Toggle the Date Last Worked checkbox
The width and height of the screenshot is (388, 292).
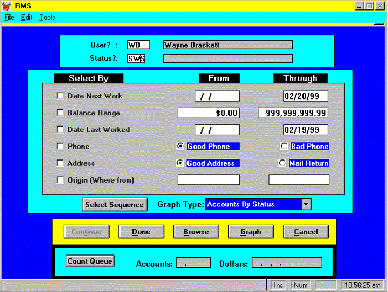tap(60, 130)
